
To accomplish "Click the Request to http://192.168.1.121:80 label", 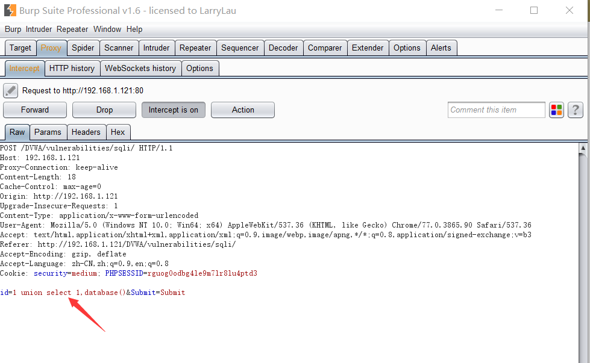I will pos(83,90).
